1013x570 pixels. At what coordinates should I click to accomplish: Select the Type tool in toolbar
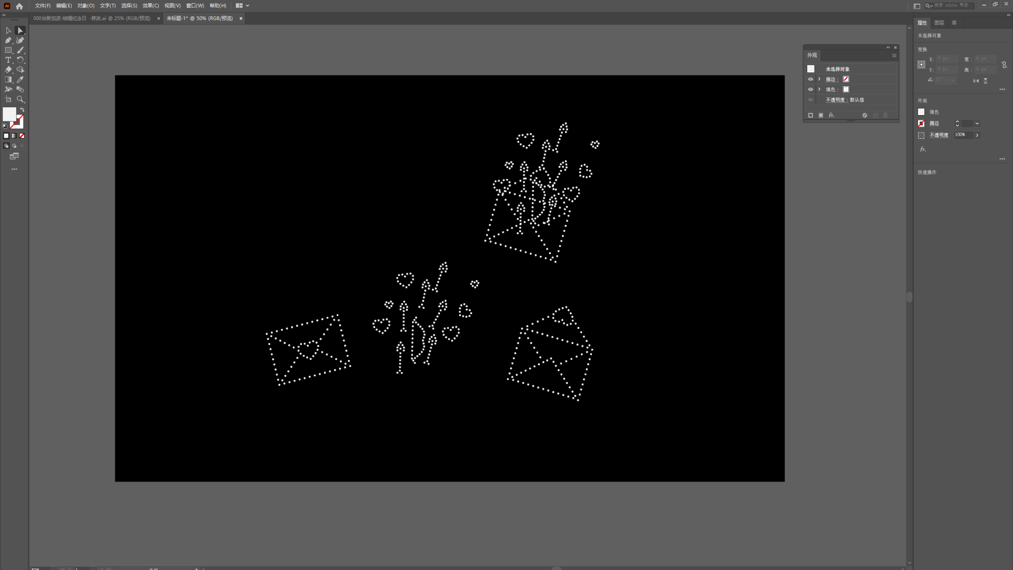coord(8,60)
